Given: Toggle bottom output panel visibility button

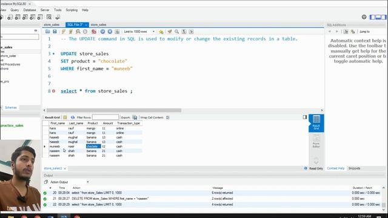Looking at the screenshot, I should click(x=378, y=17).
